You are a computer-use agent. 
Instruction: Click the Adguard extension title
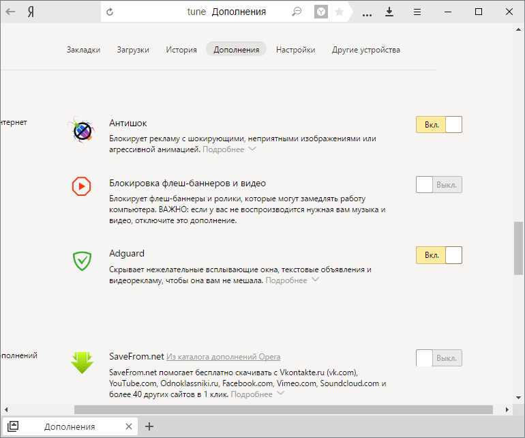click(x=127, y=253)
